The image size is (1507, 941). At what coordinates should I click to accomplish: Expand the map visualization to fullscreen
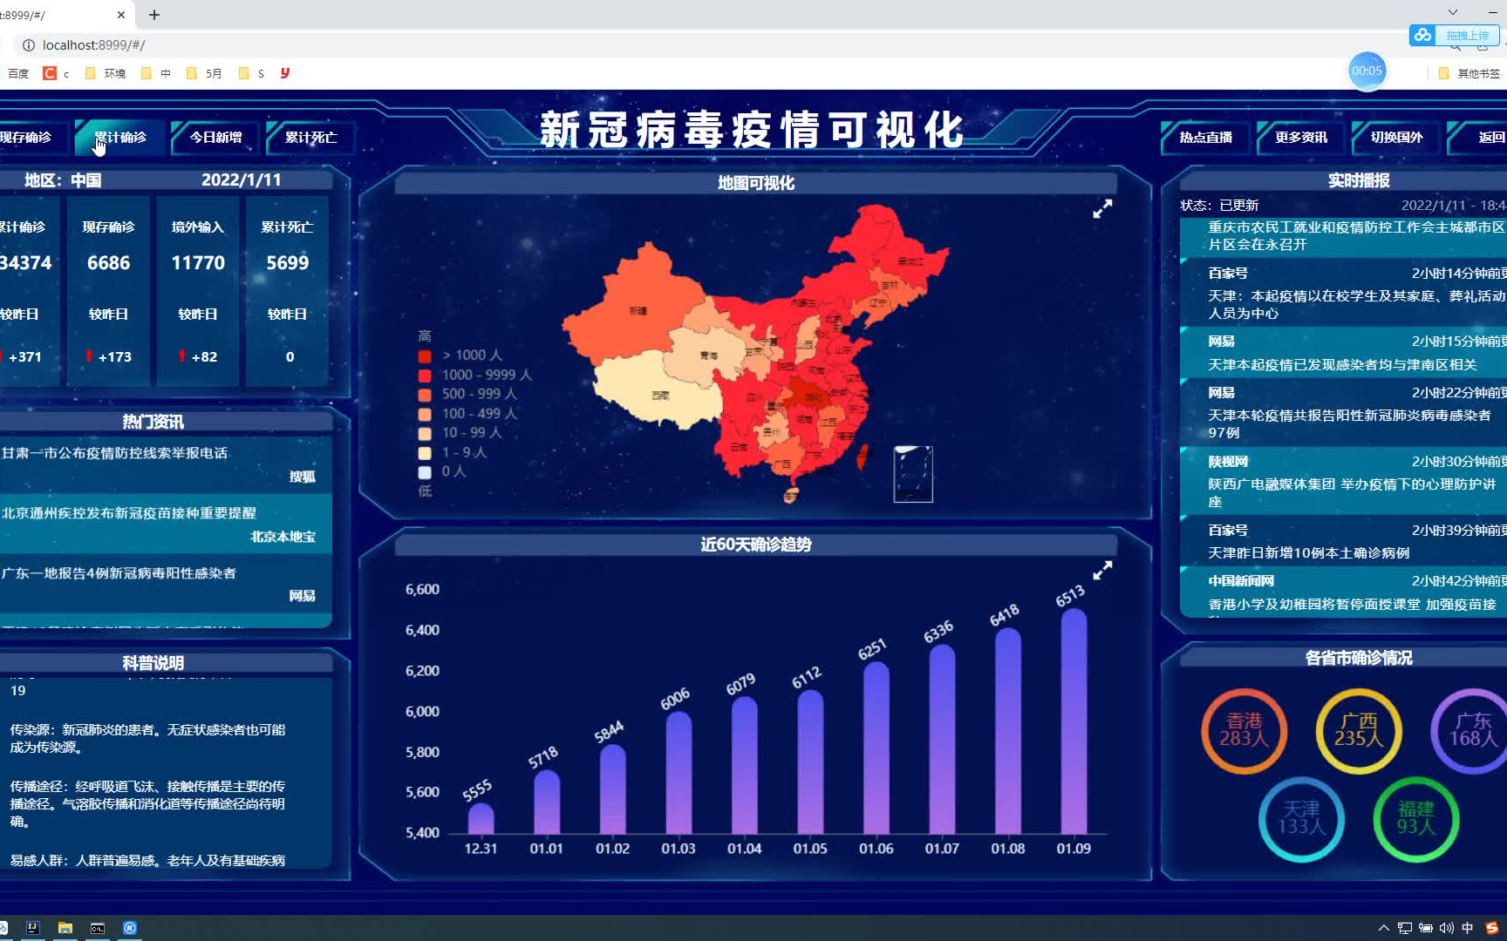(x=1102, y=209)
